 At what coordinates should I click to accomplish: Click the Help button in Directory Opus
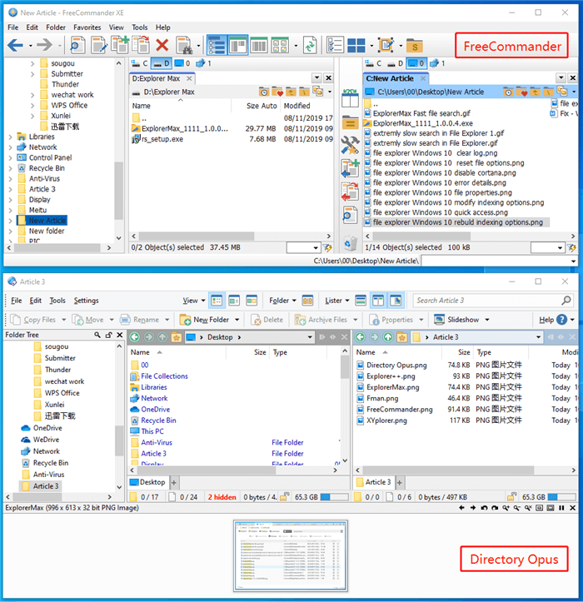(552, 320)
